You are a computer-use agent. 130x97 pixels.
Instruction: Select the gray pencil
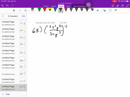92,10
